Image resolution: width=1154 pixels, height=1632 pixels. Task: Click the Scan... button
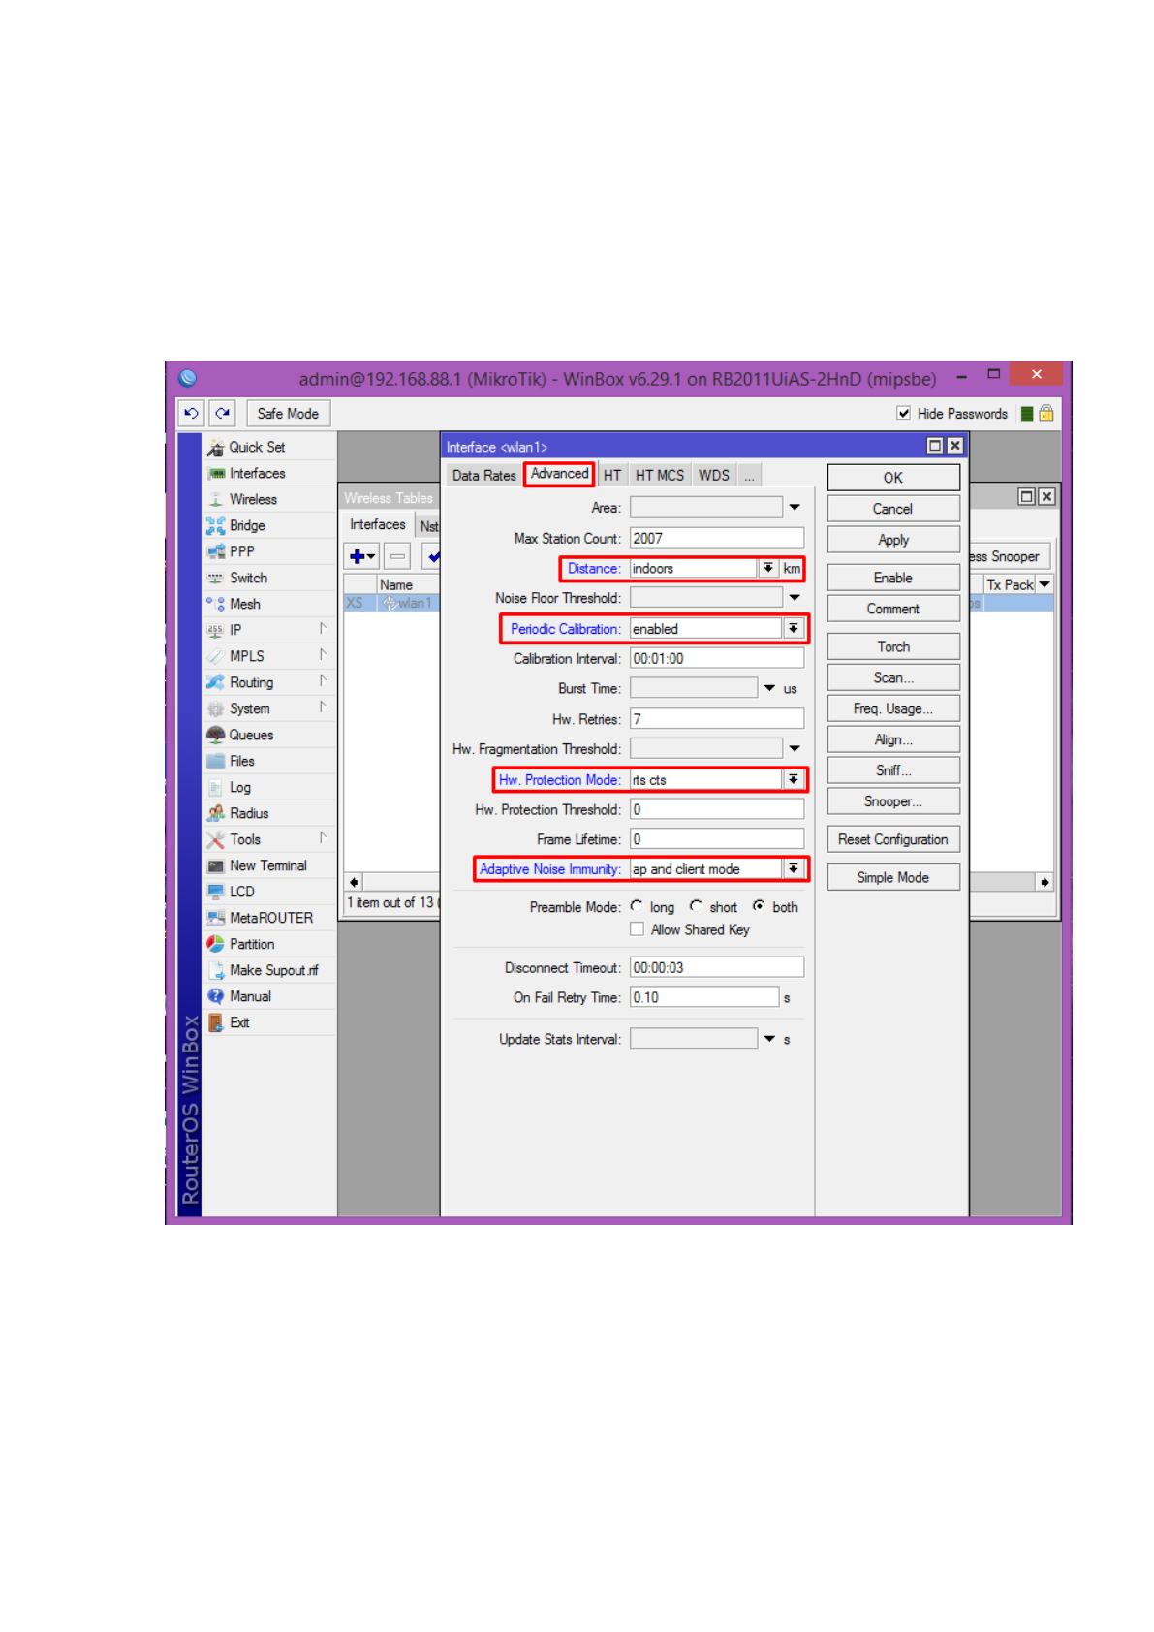(x=893, y=678)
